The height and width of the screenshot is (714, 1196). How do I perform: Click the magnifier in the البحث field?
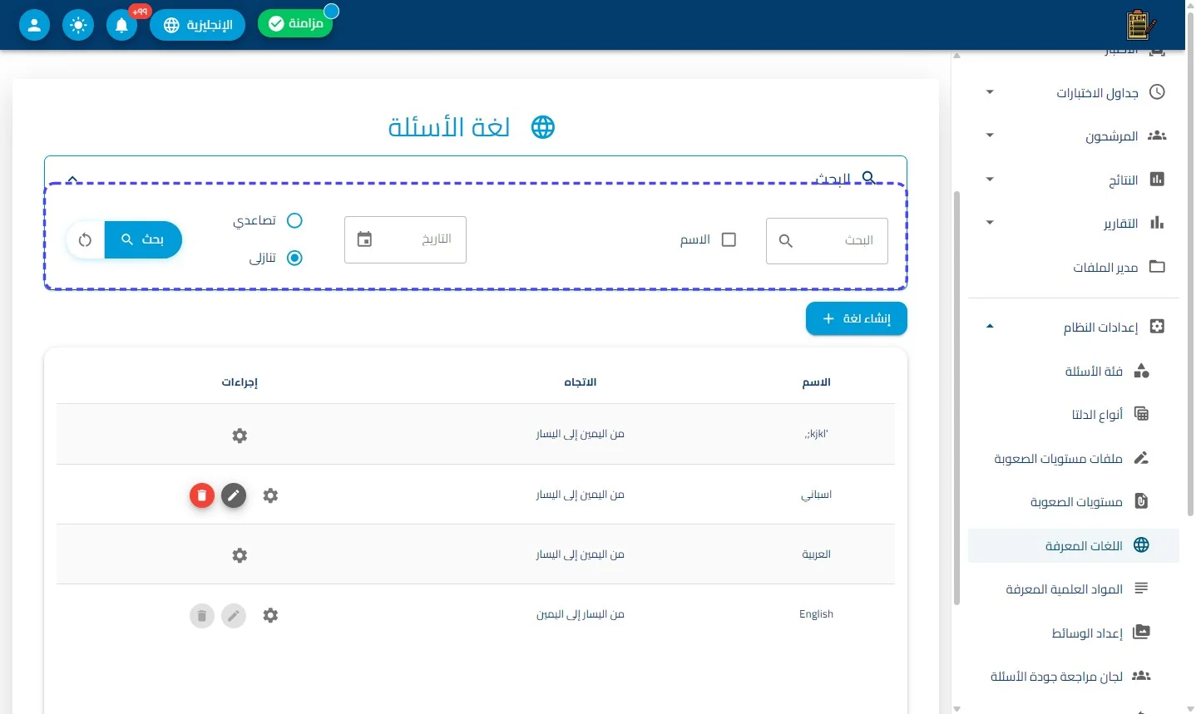click(785, 240)
